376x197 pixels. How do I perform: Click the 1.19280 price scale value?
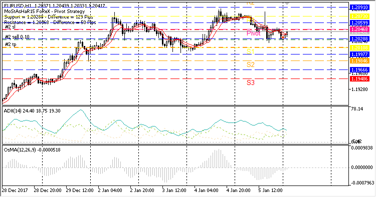[x=359, y=89]
